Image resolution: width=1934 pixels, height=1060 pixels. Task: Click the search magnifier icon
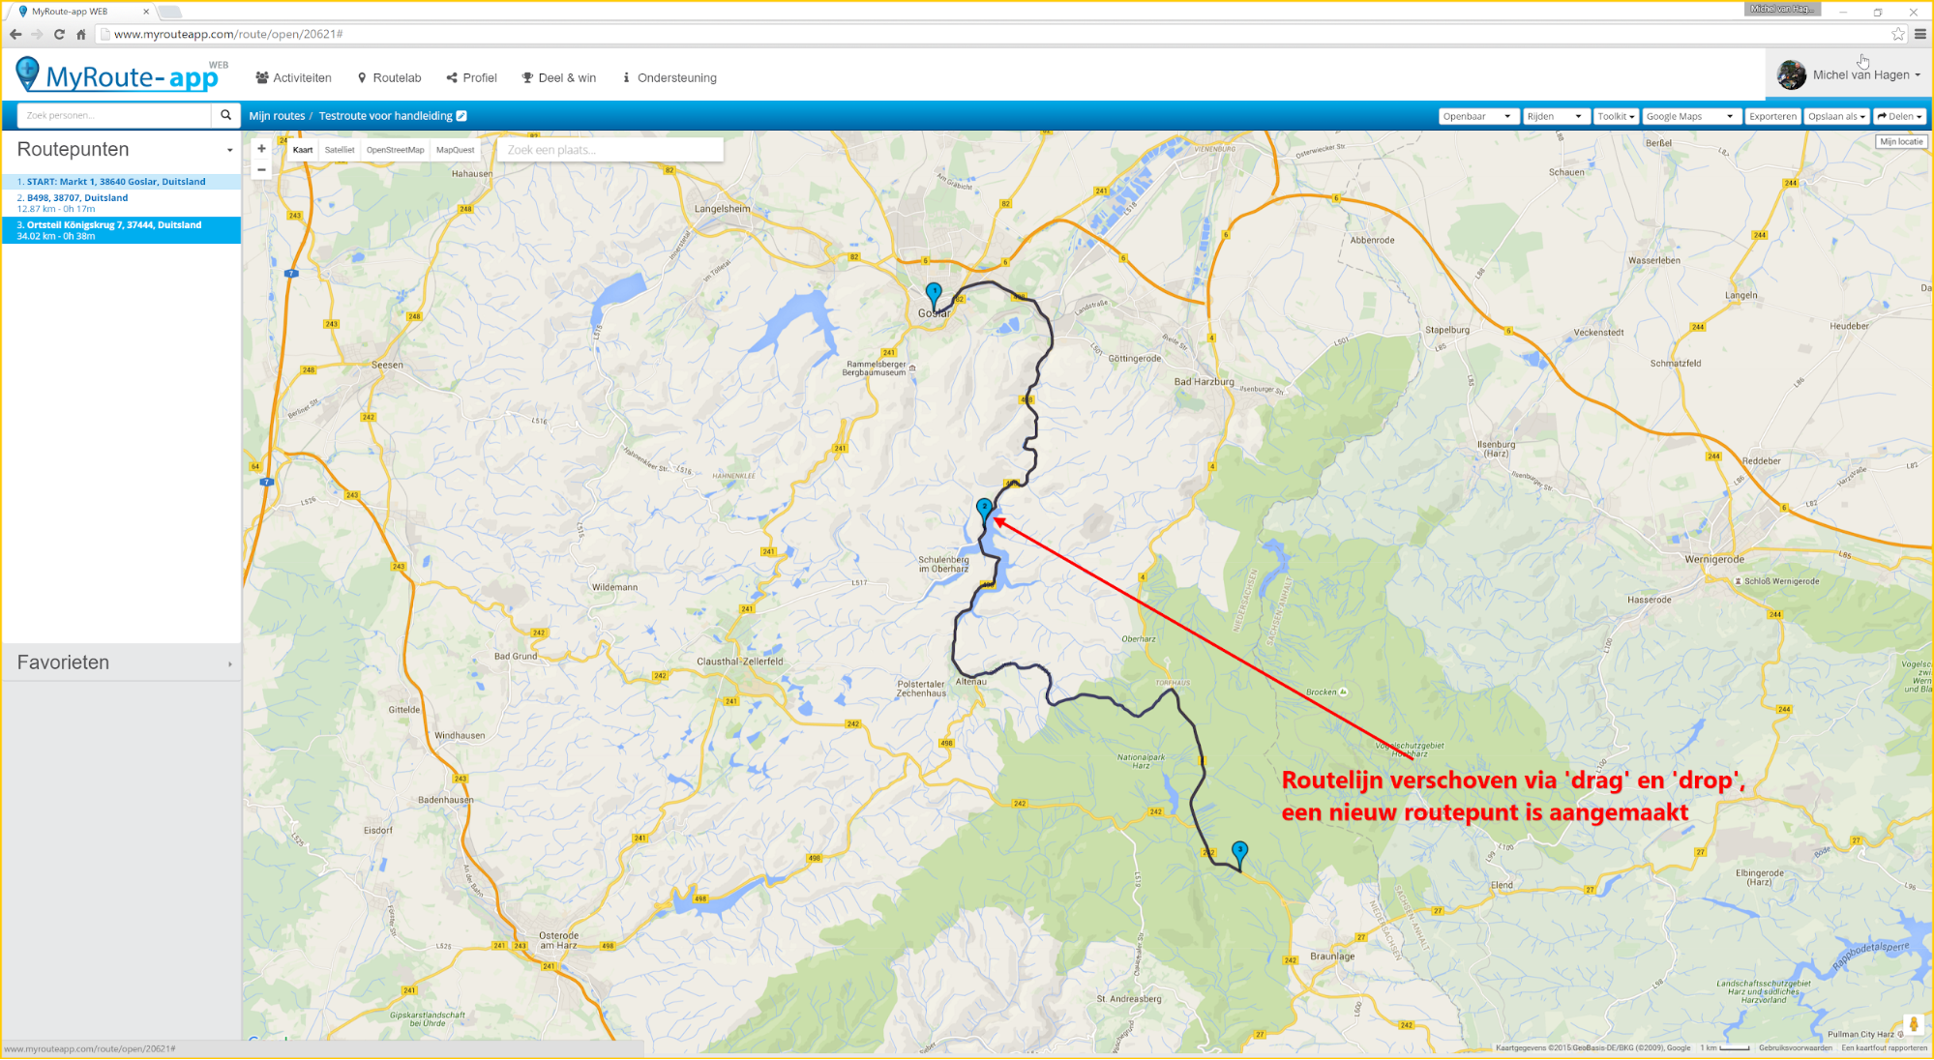tap(225, 115)
